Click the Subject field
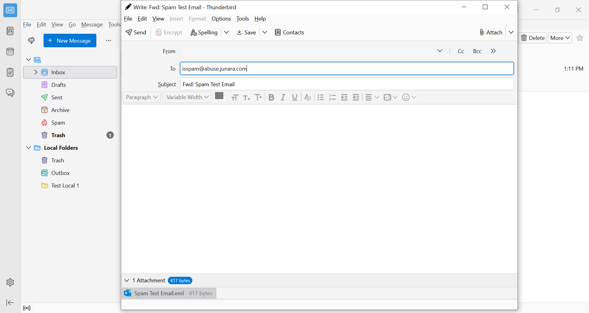Screen dimensions: 589x313 tap(347, 84)
